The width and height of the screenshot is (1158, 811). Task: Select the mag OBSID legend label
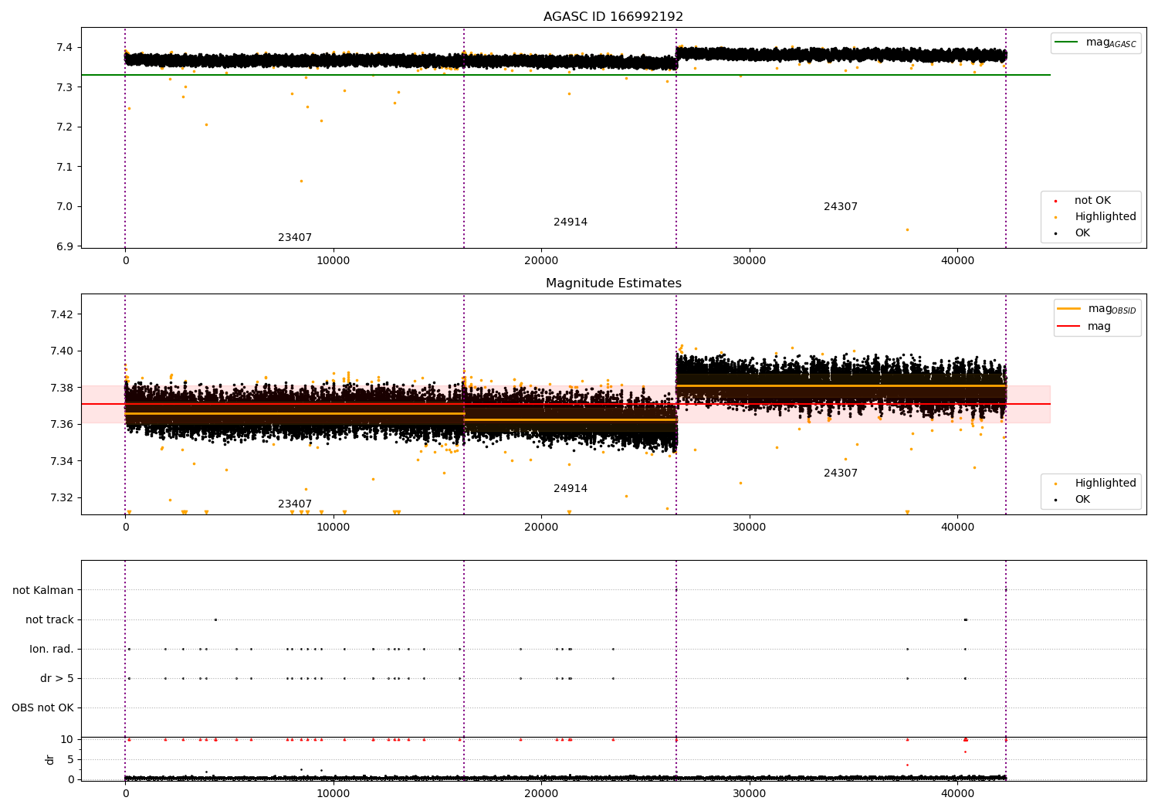pos(1112,309)
